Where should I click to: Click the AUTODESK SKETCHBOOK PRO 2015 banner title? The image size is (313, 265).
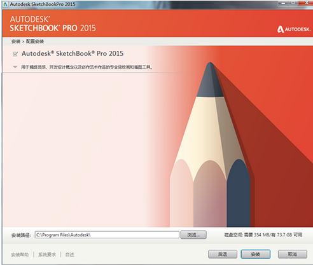pyautogui.click(x=53, y=24)
